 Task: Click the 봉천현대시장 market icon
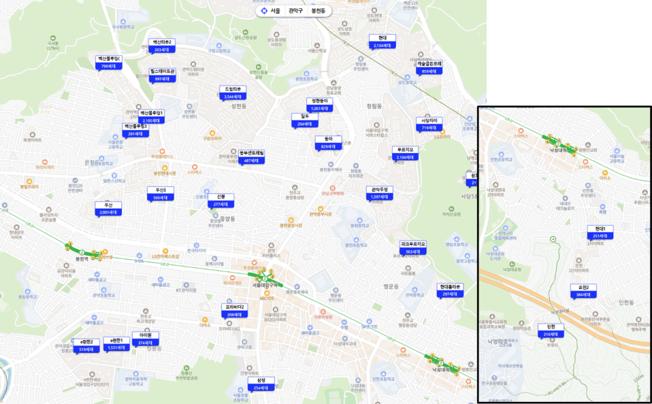coord(164,167)
